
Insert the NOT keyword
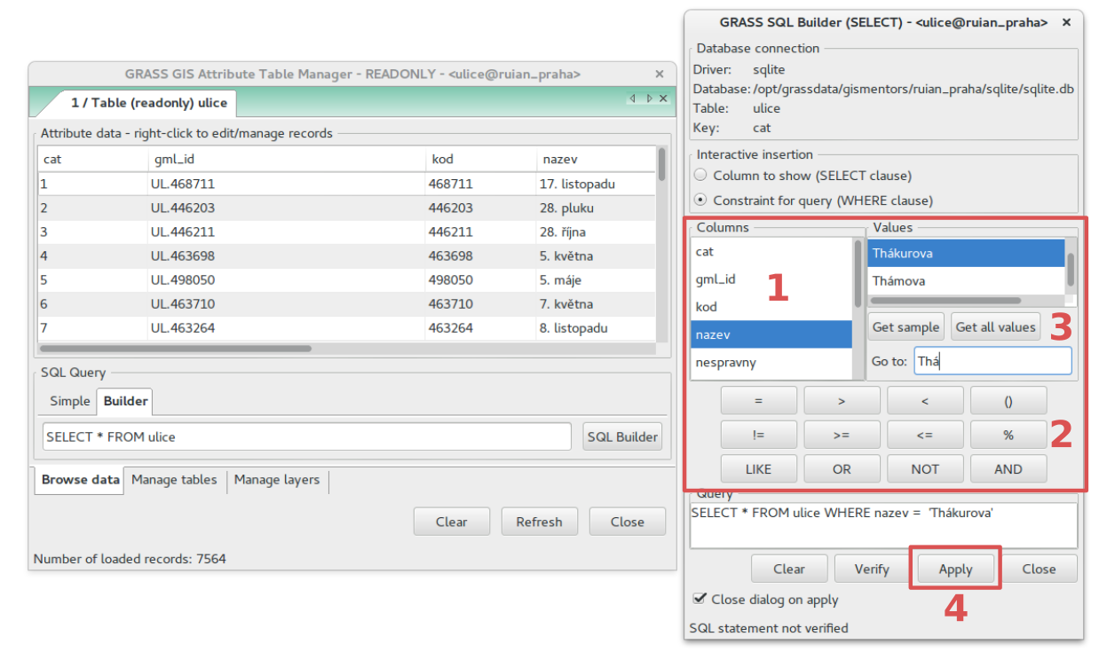[x=925, y=469]
